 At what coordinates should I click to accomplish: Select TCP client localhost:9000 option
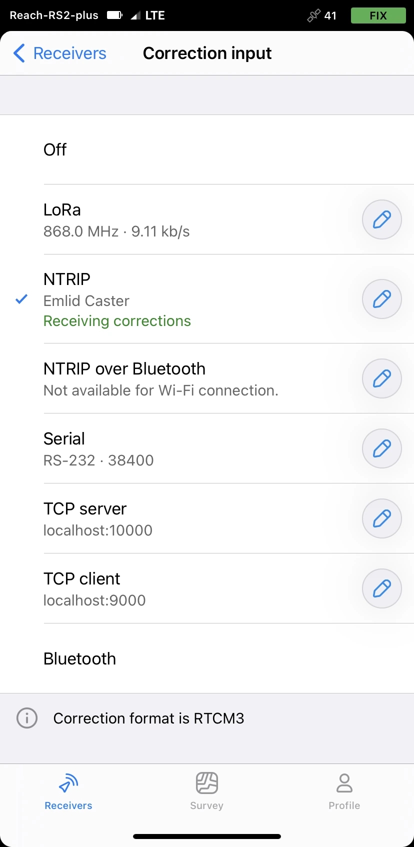click(150, 588)
